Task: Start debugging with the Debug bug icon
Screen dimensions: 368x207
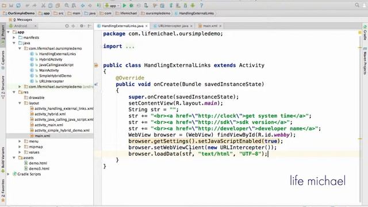Action: [132, 5]
